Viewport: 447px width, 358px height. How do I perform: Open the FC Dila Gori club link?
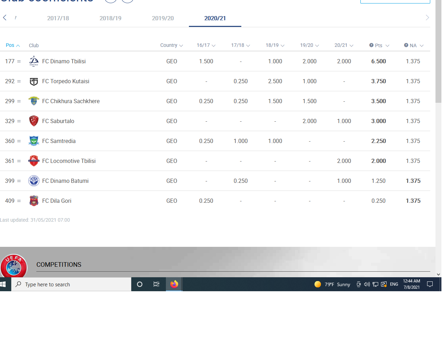click(x=57, y=201)
